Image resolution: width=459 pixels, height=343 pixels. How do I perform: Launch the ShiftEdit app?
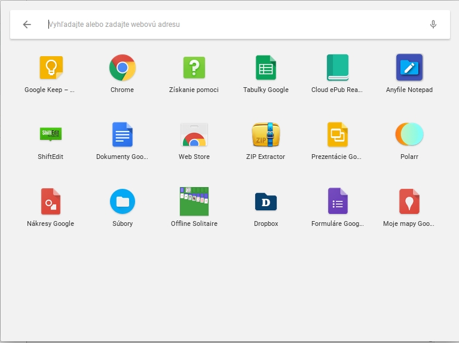click(x=51, y=134)
